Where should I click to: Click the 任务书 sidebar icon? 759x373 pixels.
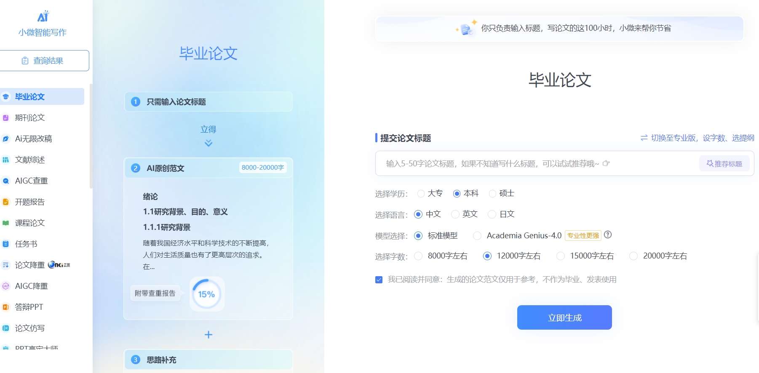[6, 244]
